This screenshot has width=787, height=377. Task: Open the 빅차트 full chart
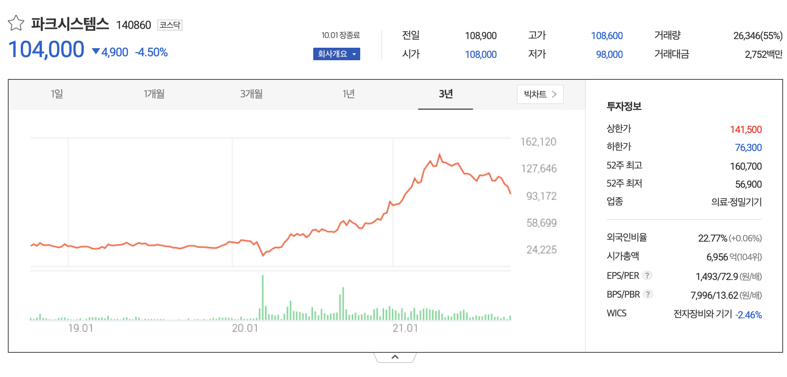(540, 94)
